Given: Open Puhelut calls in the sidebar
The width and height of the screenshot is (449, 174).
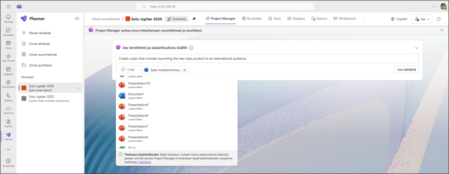Looking at the screenshot, I should coord(8,97).
